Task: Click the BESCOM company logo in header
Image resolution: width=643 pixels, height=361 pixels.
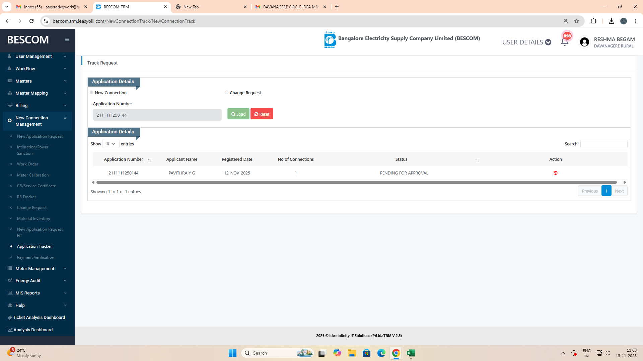Action: tap(330, 40)
